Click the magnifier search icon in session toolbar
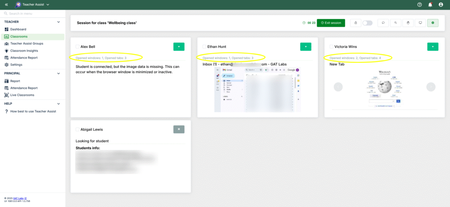Viewport: 450px width, 207px height. [x=396, y=23]
